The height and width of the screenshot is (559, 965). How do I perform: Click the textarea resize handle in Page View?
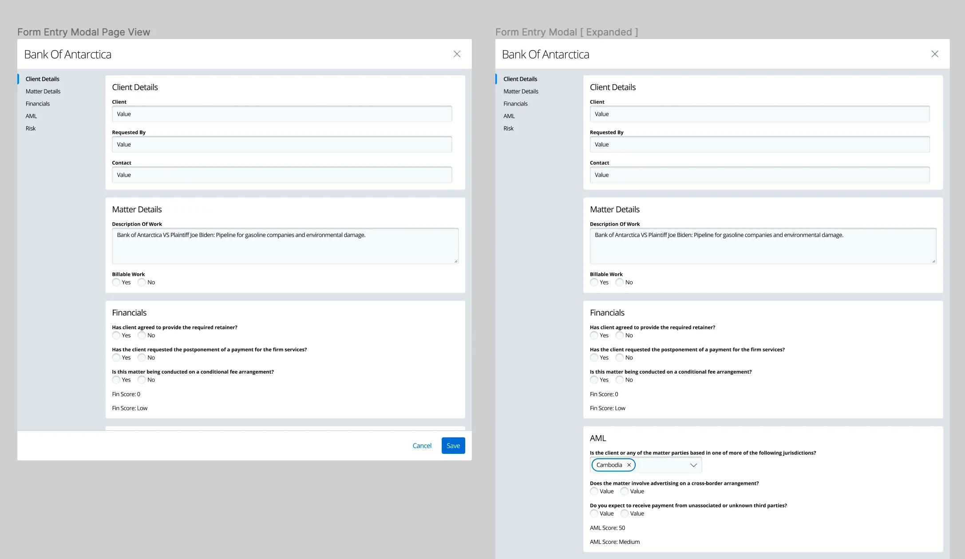(x=456, y=261)
